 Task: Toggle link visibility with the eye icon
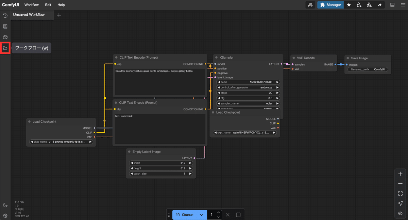point(400,214)
